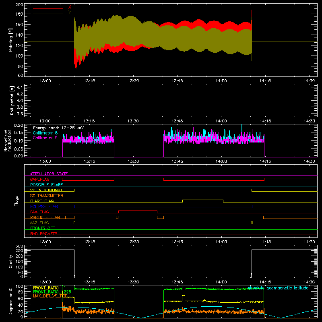
Task: Click the 200 tick on the Pointing axis
Action: coord(19,5)
